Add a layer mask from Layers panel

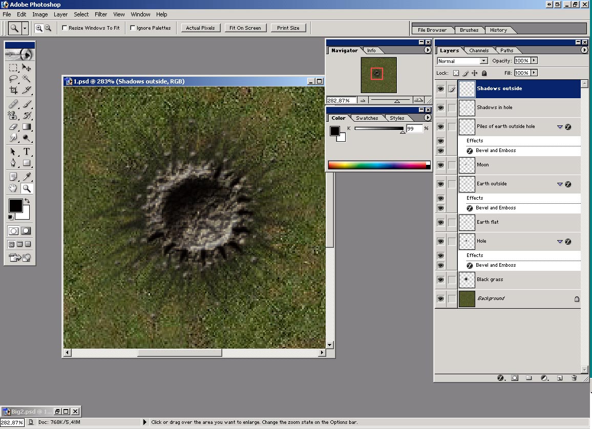click(x=515, y=378)
